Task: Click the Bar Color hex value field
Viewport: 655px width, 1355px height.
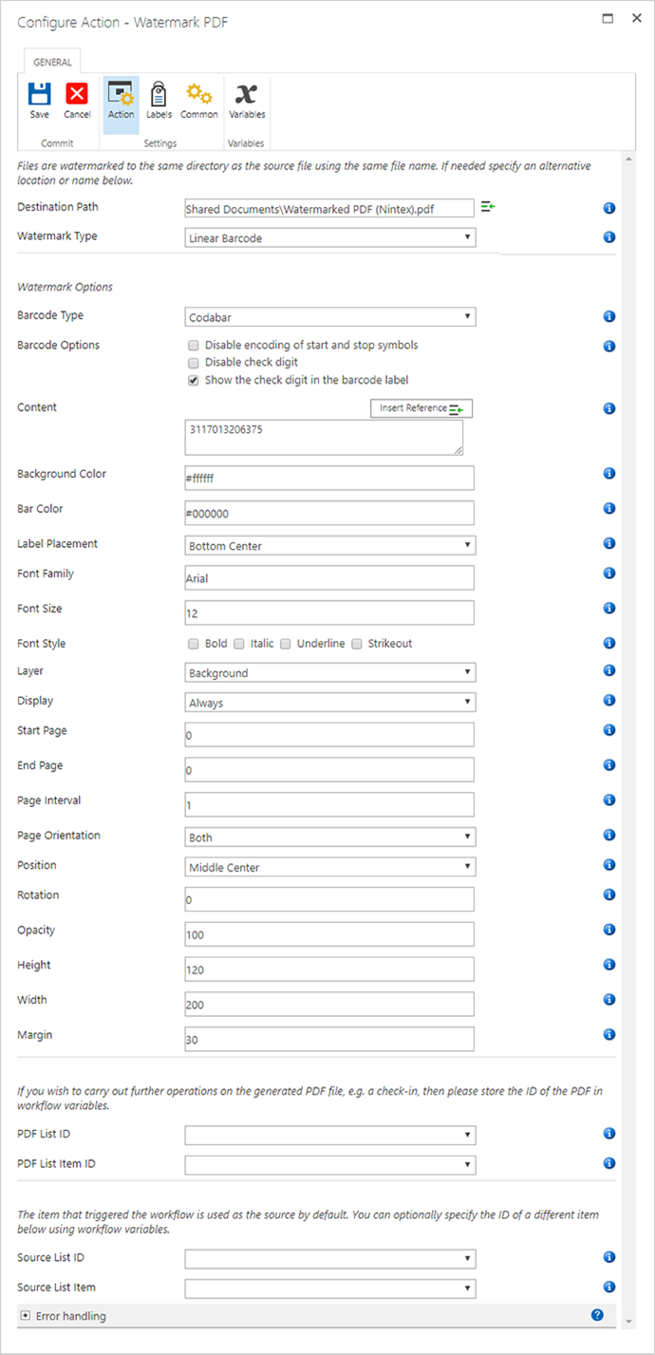Action: pyautogui.click(x=329, y=512)
